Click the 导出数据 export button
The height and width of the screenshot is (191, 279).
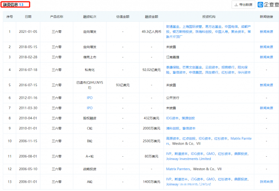coord(243,5)
